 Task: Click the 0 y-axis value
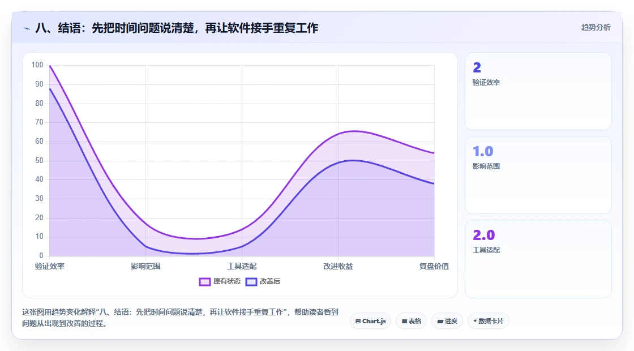(x=41, y=255)
